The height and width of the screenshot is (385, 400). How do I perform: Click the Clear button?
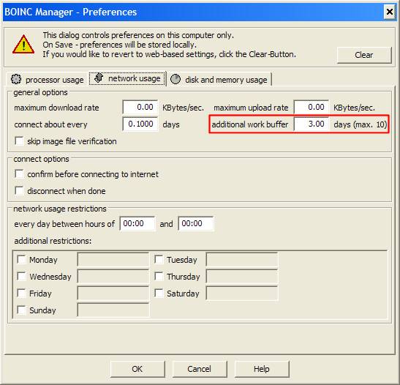point(364,55)
